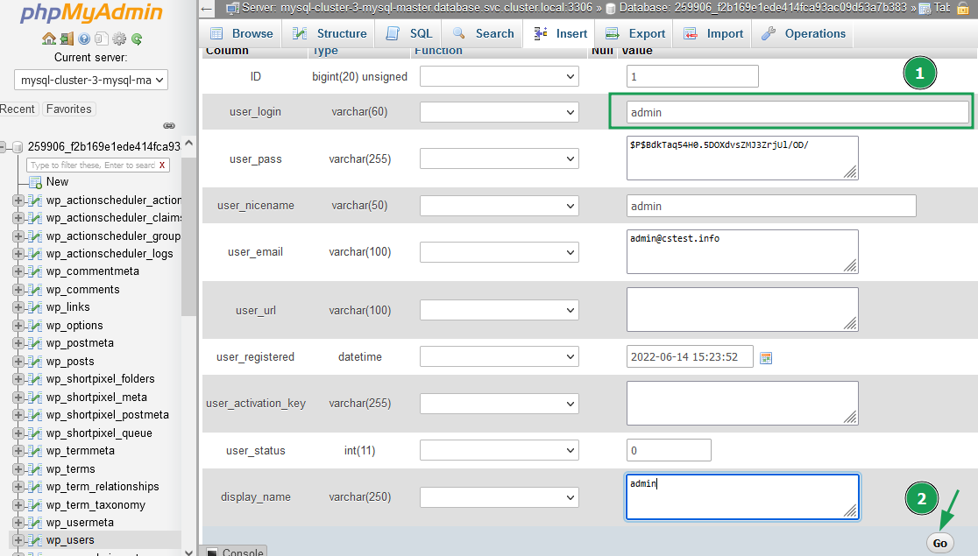Open the Structure tab
The width and height of the screenshot is (978, 556).
click(x=330, y=33)
